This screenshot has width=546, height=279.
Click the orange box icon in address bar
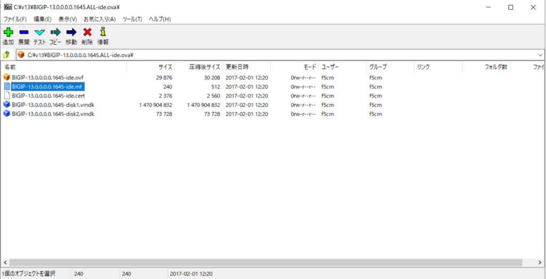click(21, 55)
